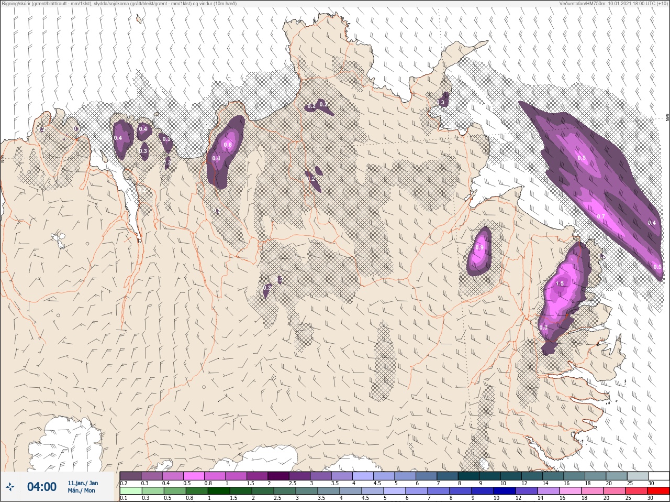670x502 pixels.
Task: Pick the pale green 0.1 swatch in lower legend
Action: pyautogui.click(x=130, y=491)
